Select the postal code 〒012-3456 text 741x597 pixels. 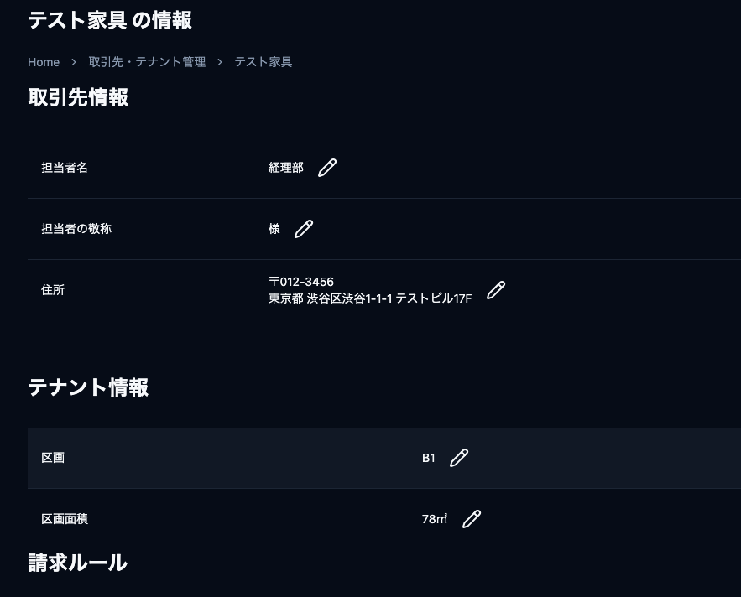pos(301,282)
